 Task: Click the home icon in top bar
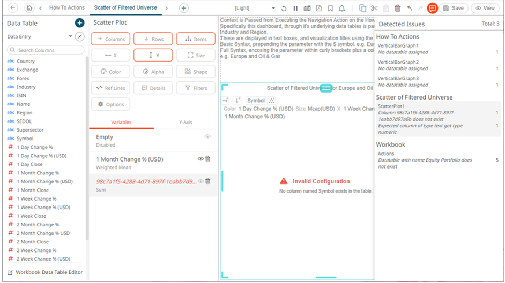29,8
